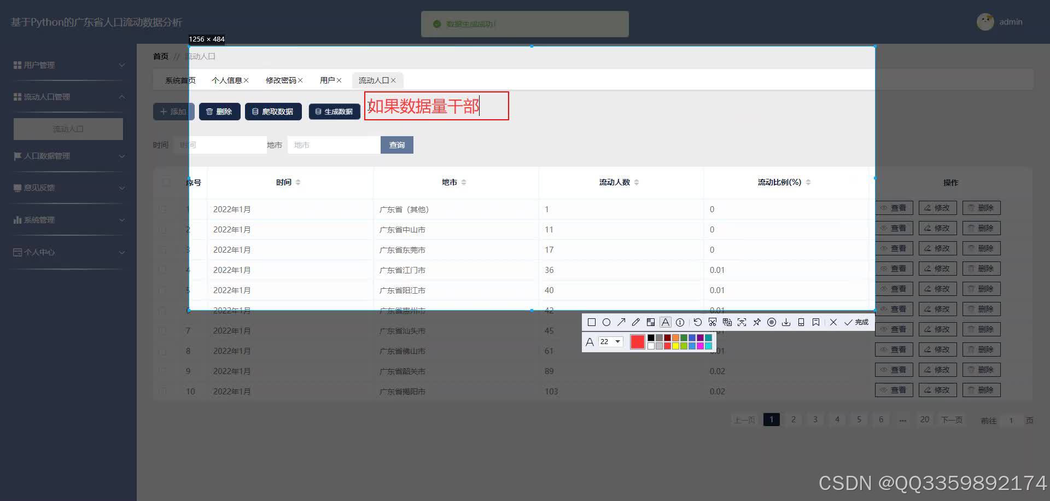Screen dimensions: 1050x501
Task: Click the large current red color box
Action: pyautogui.click(x=637, y=341)
